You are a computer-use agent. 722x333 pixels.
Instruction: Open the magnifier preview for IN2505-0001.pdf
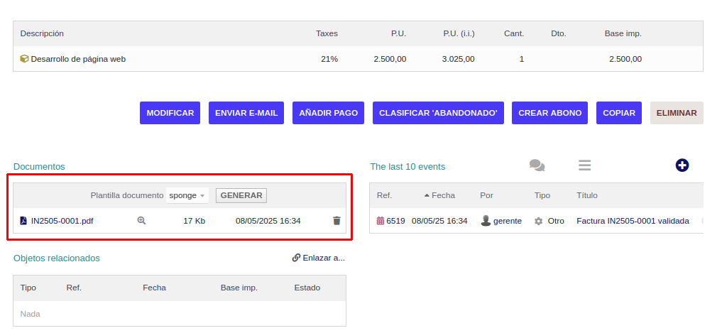click(x=141, y=221)
